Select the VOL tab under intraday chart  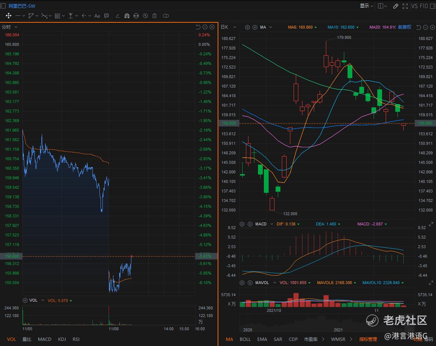pyautogui.click(x=11, y=339)
